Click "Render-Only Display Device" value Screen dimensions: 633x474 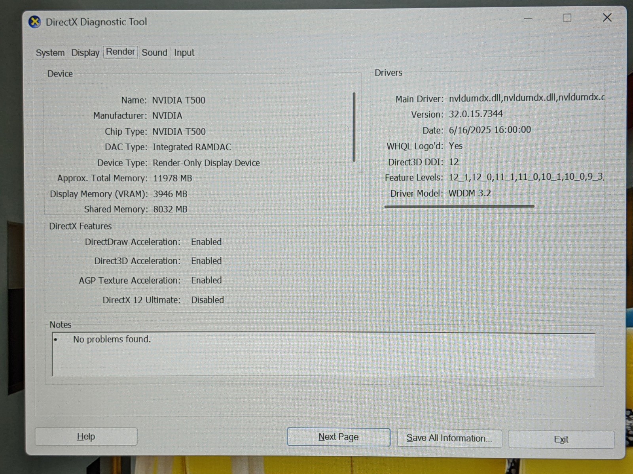pos(206,163)
